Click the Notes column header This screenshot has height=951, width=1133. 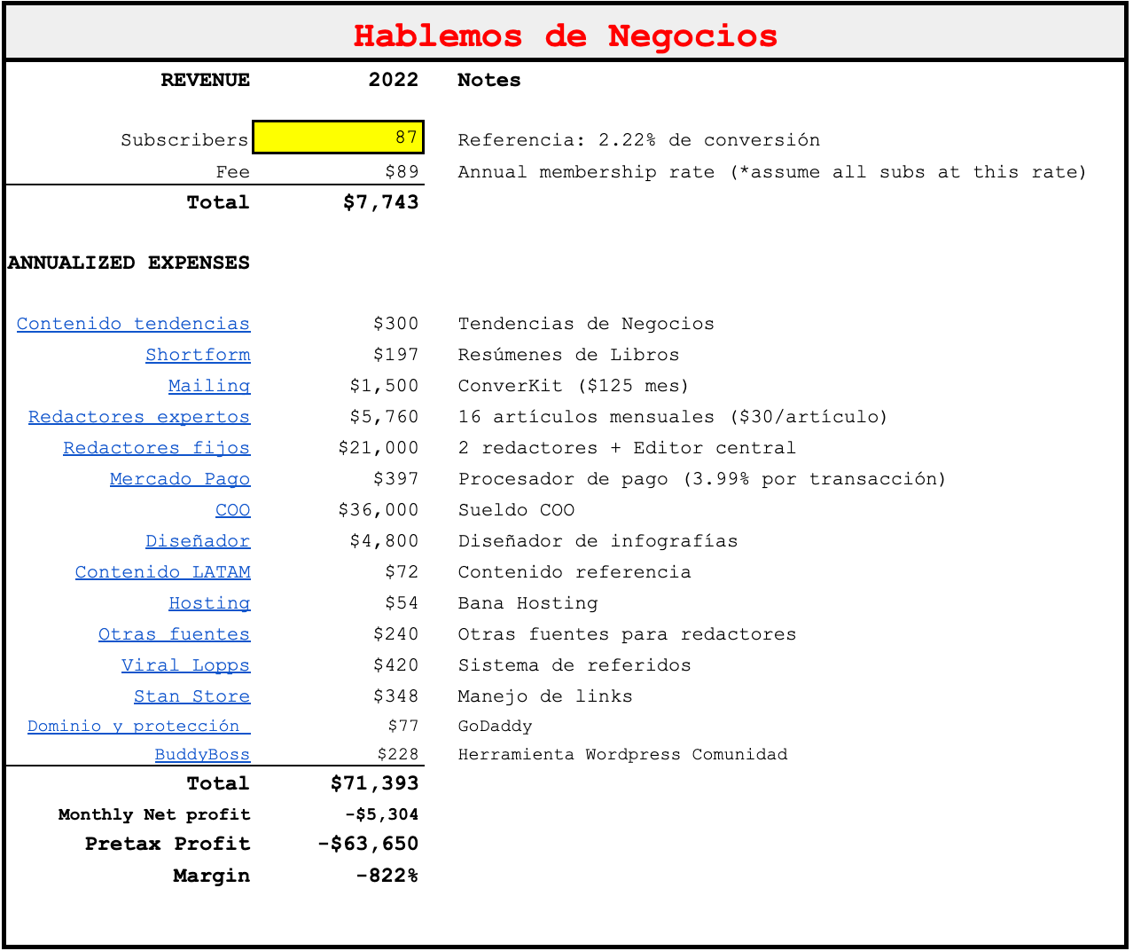coord(489,80)
